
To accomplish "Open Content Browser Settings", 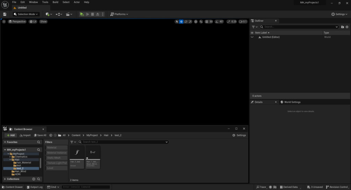I will (239, 135).
